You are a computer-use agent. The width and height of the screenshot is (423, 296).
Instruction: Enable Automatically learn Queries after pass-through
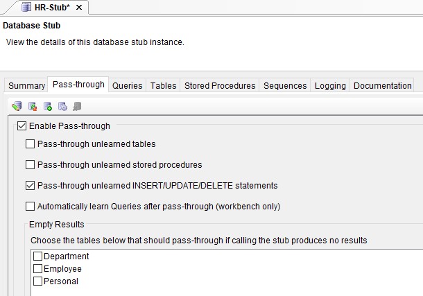point(30,206)
